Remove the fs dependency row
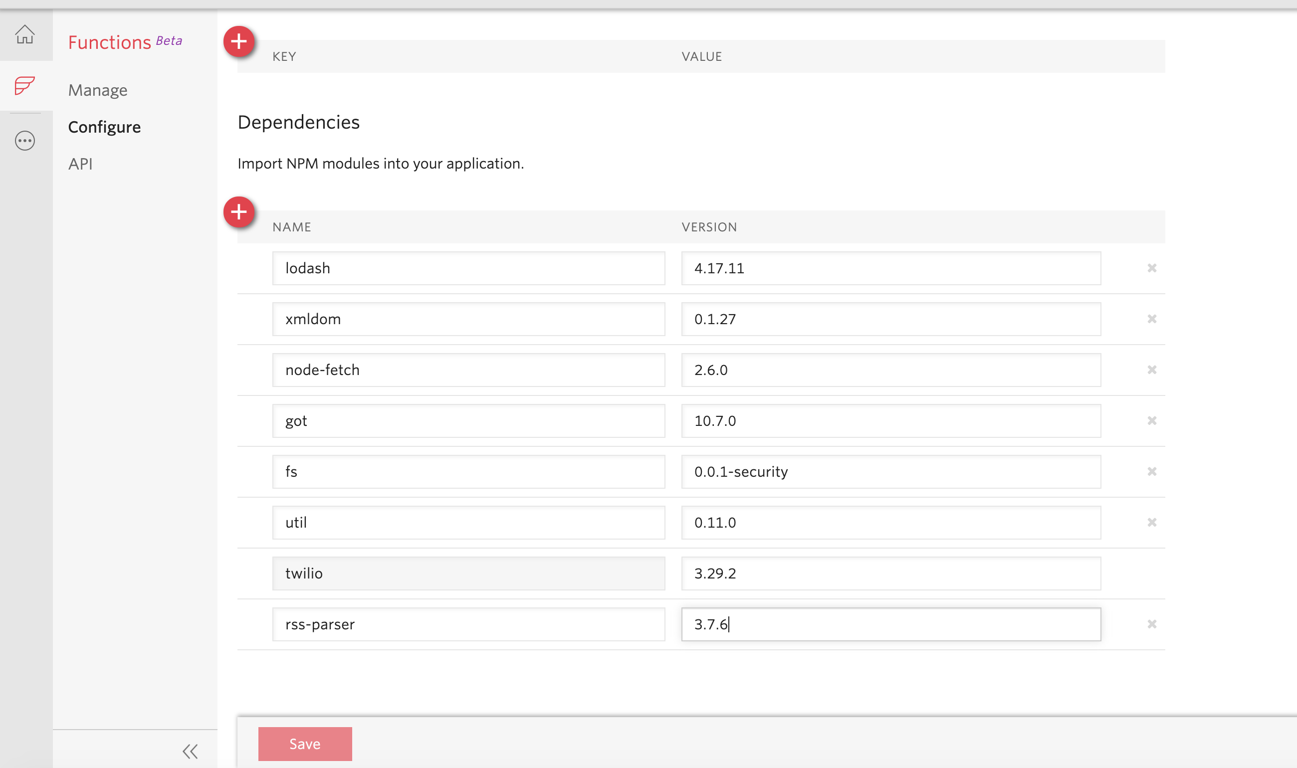The width and height of the screenshot is (1297, 768). (1153, 471)
